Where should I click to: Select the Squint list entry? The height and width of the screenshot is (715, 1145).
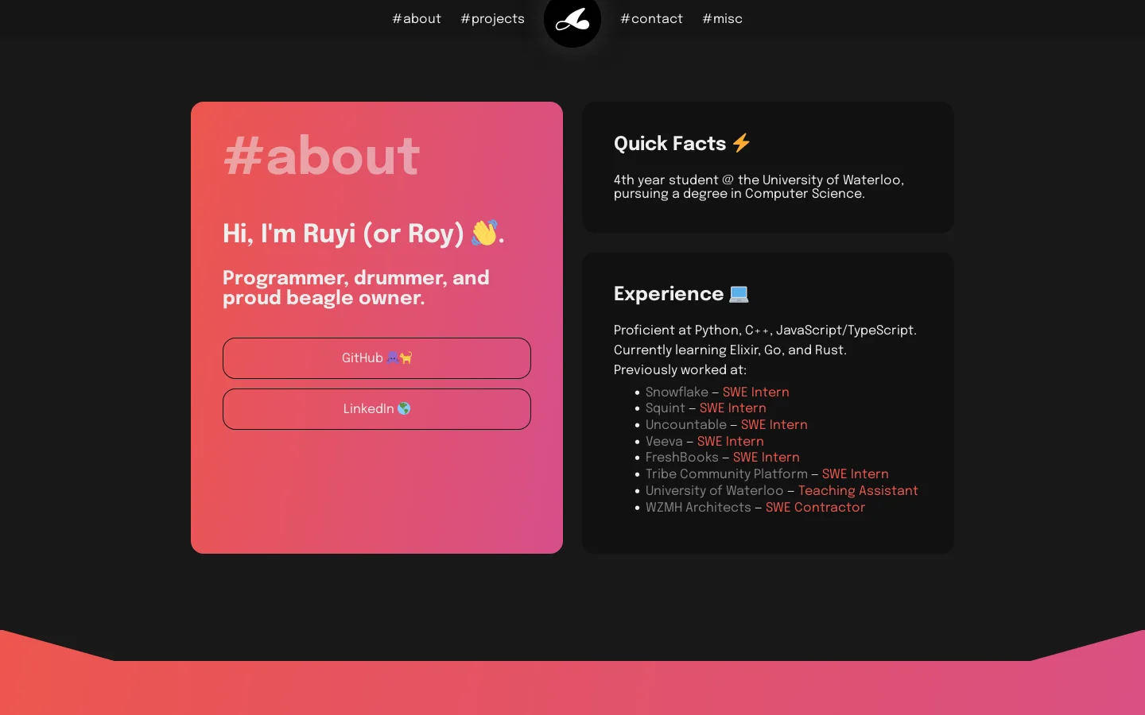tap(706, 408)
